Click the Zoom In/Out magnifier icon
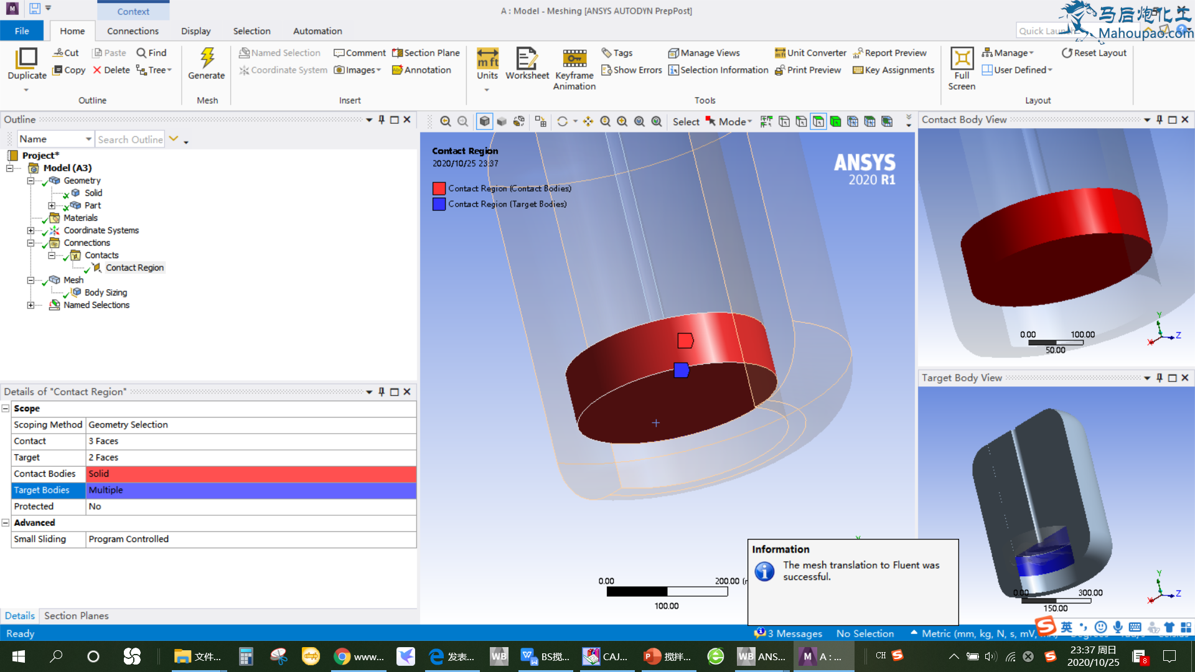Viewport: 1195px width, 672px height. (x=605, y=121)
